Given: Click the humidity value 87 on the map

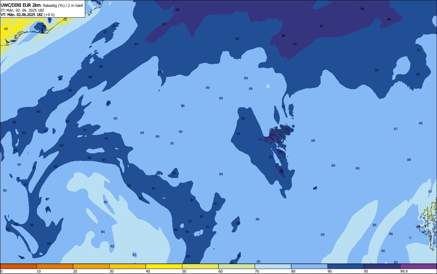Looking at the screenshot, I should point(396,129).
